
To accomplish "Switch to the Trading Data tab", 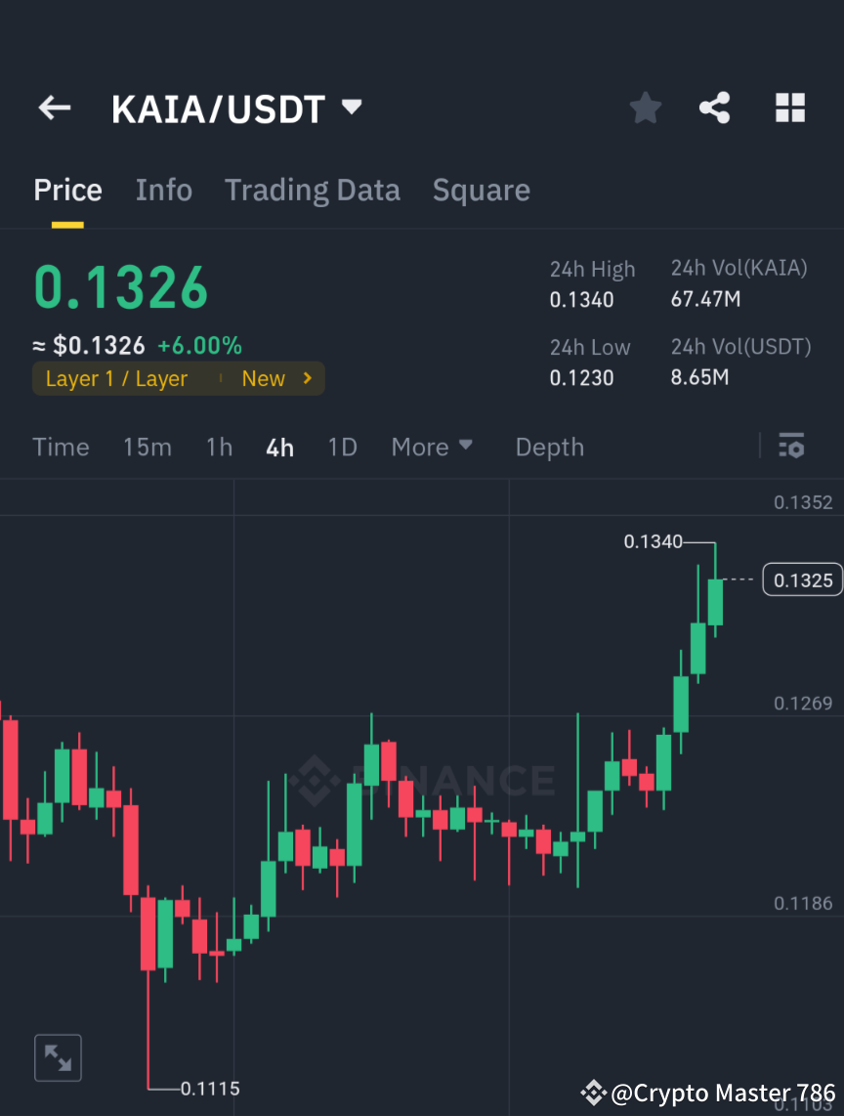I will pyautogui.click(x=312, y=190).
